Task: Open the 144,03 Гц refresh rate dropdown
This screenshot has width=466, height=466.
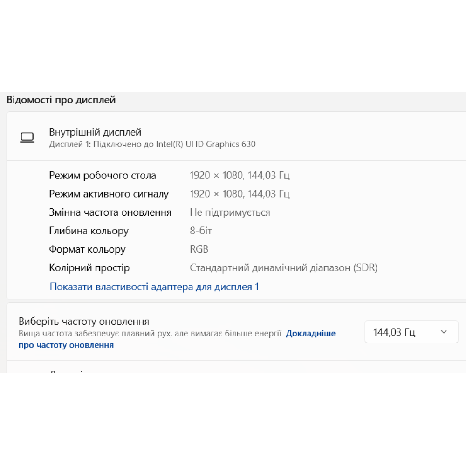Action: point(411,332)
